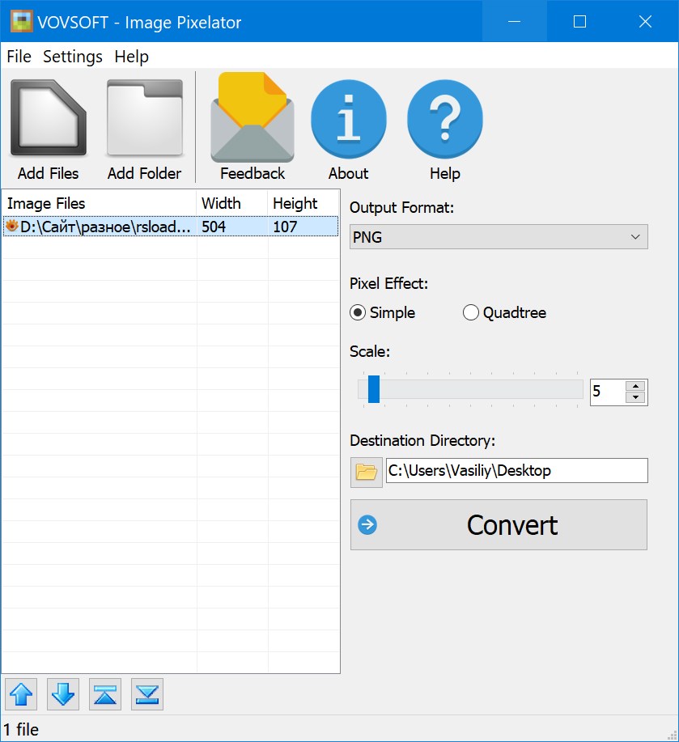Open the Settings menu
This screenshot has height=742, width=679.
73,57
